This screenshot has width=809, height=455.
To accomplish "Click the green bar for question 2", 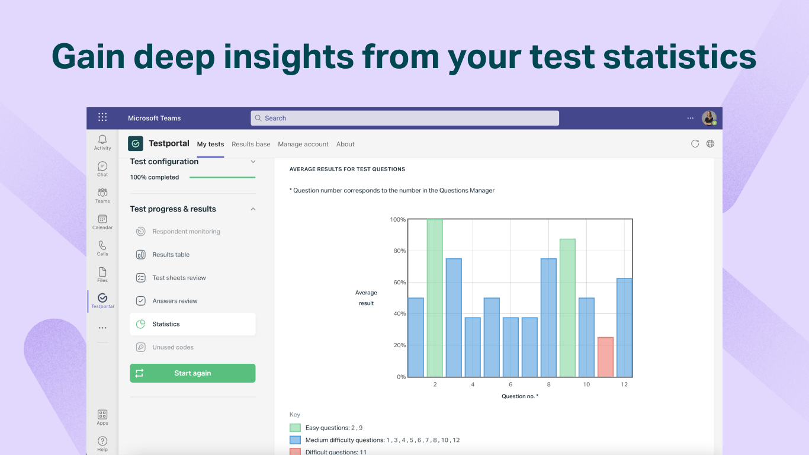I will click(435, 298).
